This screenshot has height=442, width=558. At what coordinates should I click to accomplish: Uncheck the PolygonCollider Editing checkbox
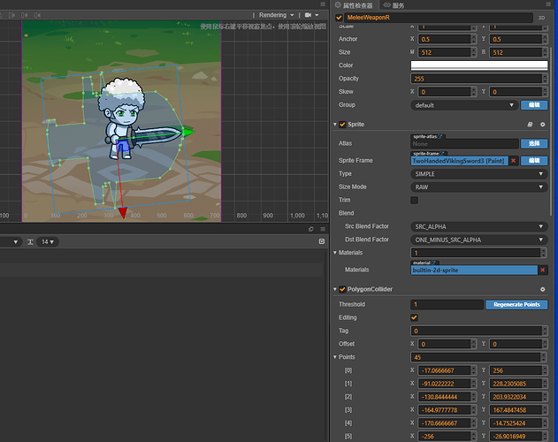414,317
